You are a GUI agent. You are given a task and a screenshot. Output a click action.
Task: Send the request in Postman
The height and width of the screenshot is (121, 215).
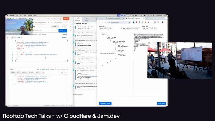[x=61, y=31]
